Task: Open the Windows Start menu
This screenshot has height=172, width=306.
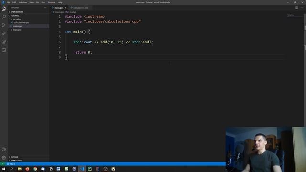Action: tap(4, 169)
